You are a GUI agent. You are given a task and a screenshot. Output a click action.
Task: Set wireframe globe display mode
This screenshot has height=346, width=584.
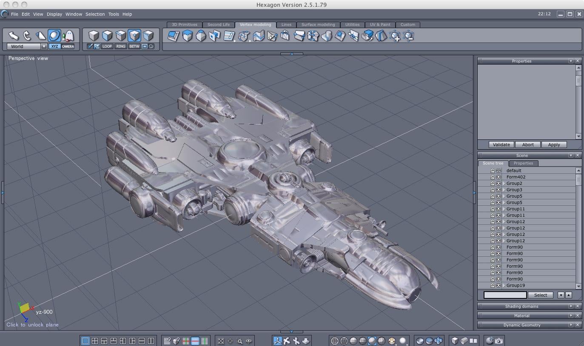tap(335, 341)
